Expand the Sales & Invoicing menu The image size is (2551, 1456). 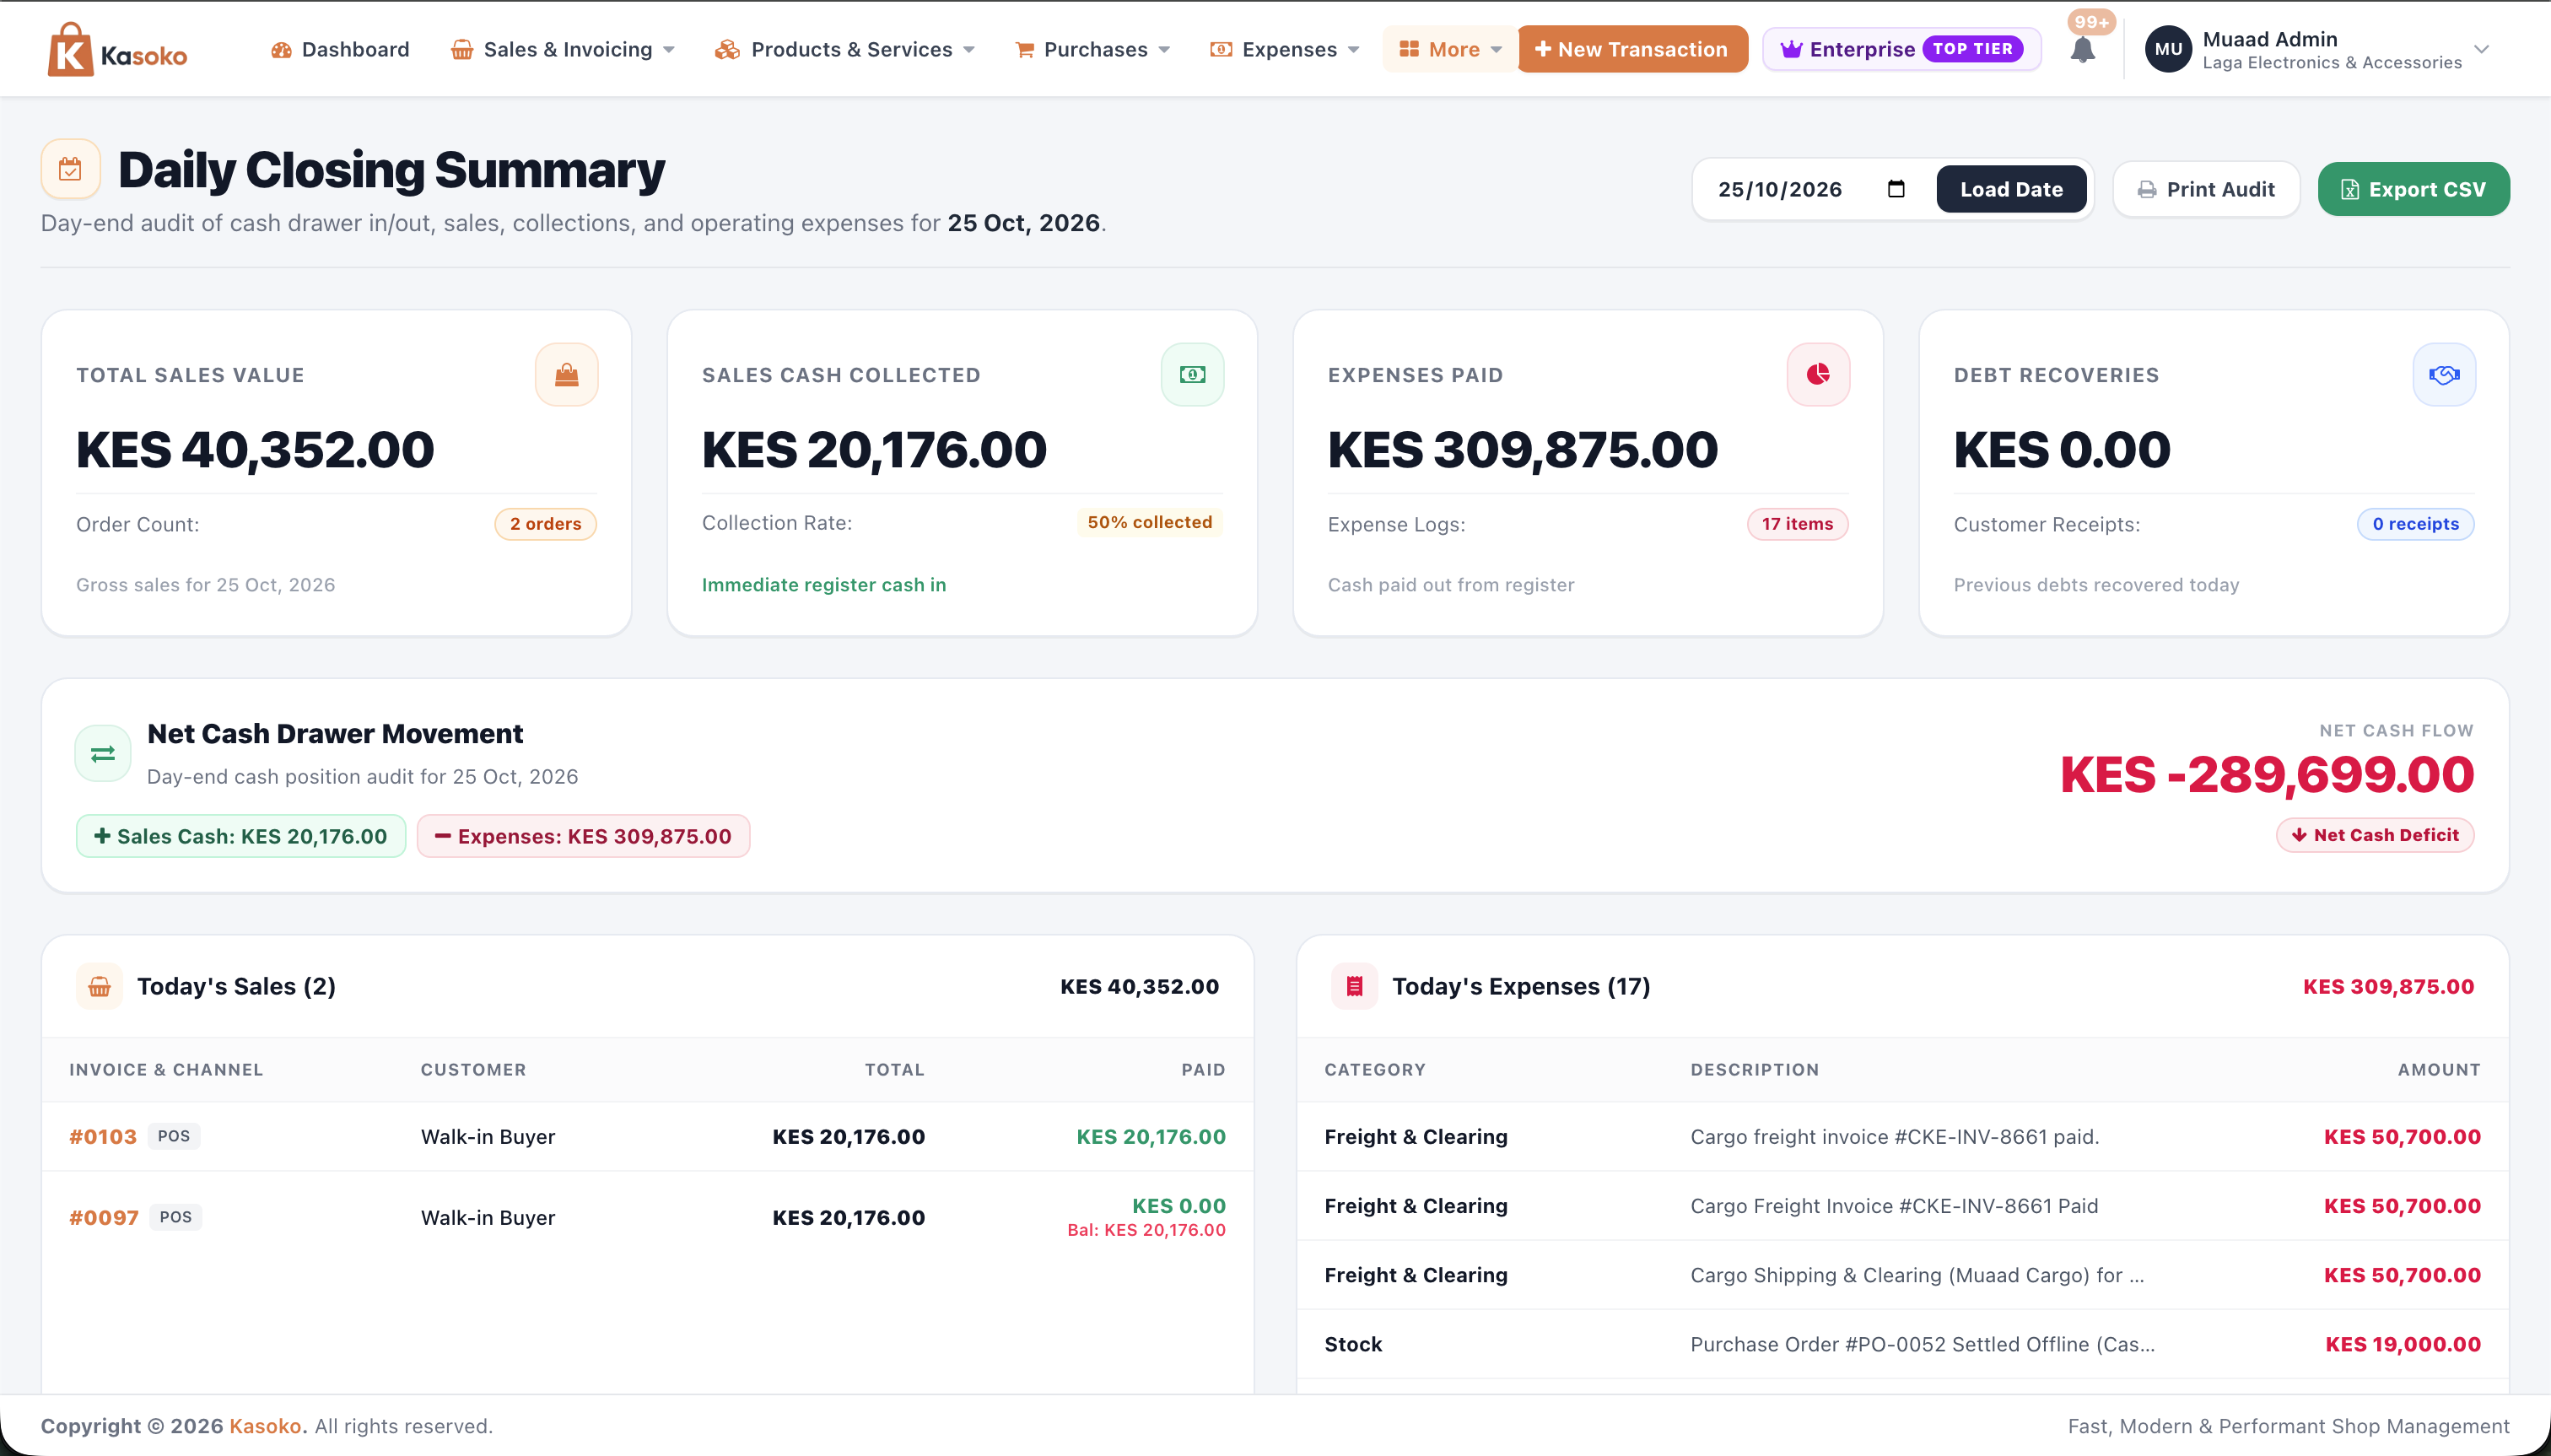tap(563, 50)
